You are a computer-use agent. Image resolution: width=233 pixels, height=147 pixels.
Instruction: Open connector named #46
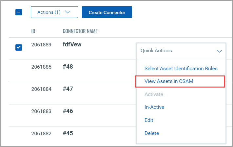tap(68, 111)
